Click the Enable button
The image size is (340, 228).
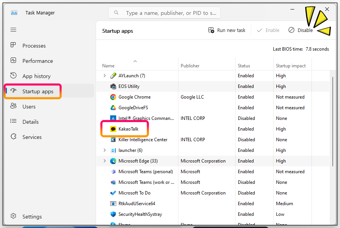268,30
